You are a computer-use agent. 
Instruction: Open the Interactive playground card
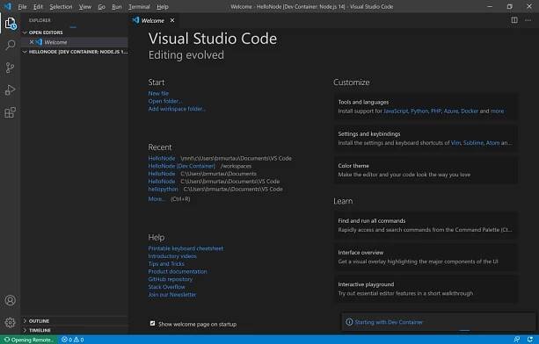click(x=426, y=289)
